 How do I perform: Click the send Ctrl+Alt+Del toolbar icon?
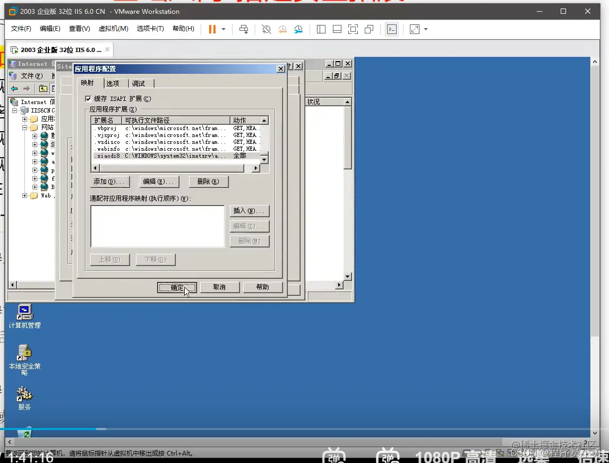click(244, 29)
